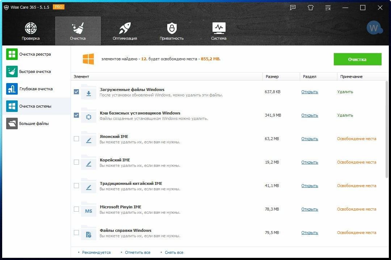Click Удалить note for Загруженные файлы Windows

coord(345,92)
